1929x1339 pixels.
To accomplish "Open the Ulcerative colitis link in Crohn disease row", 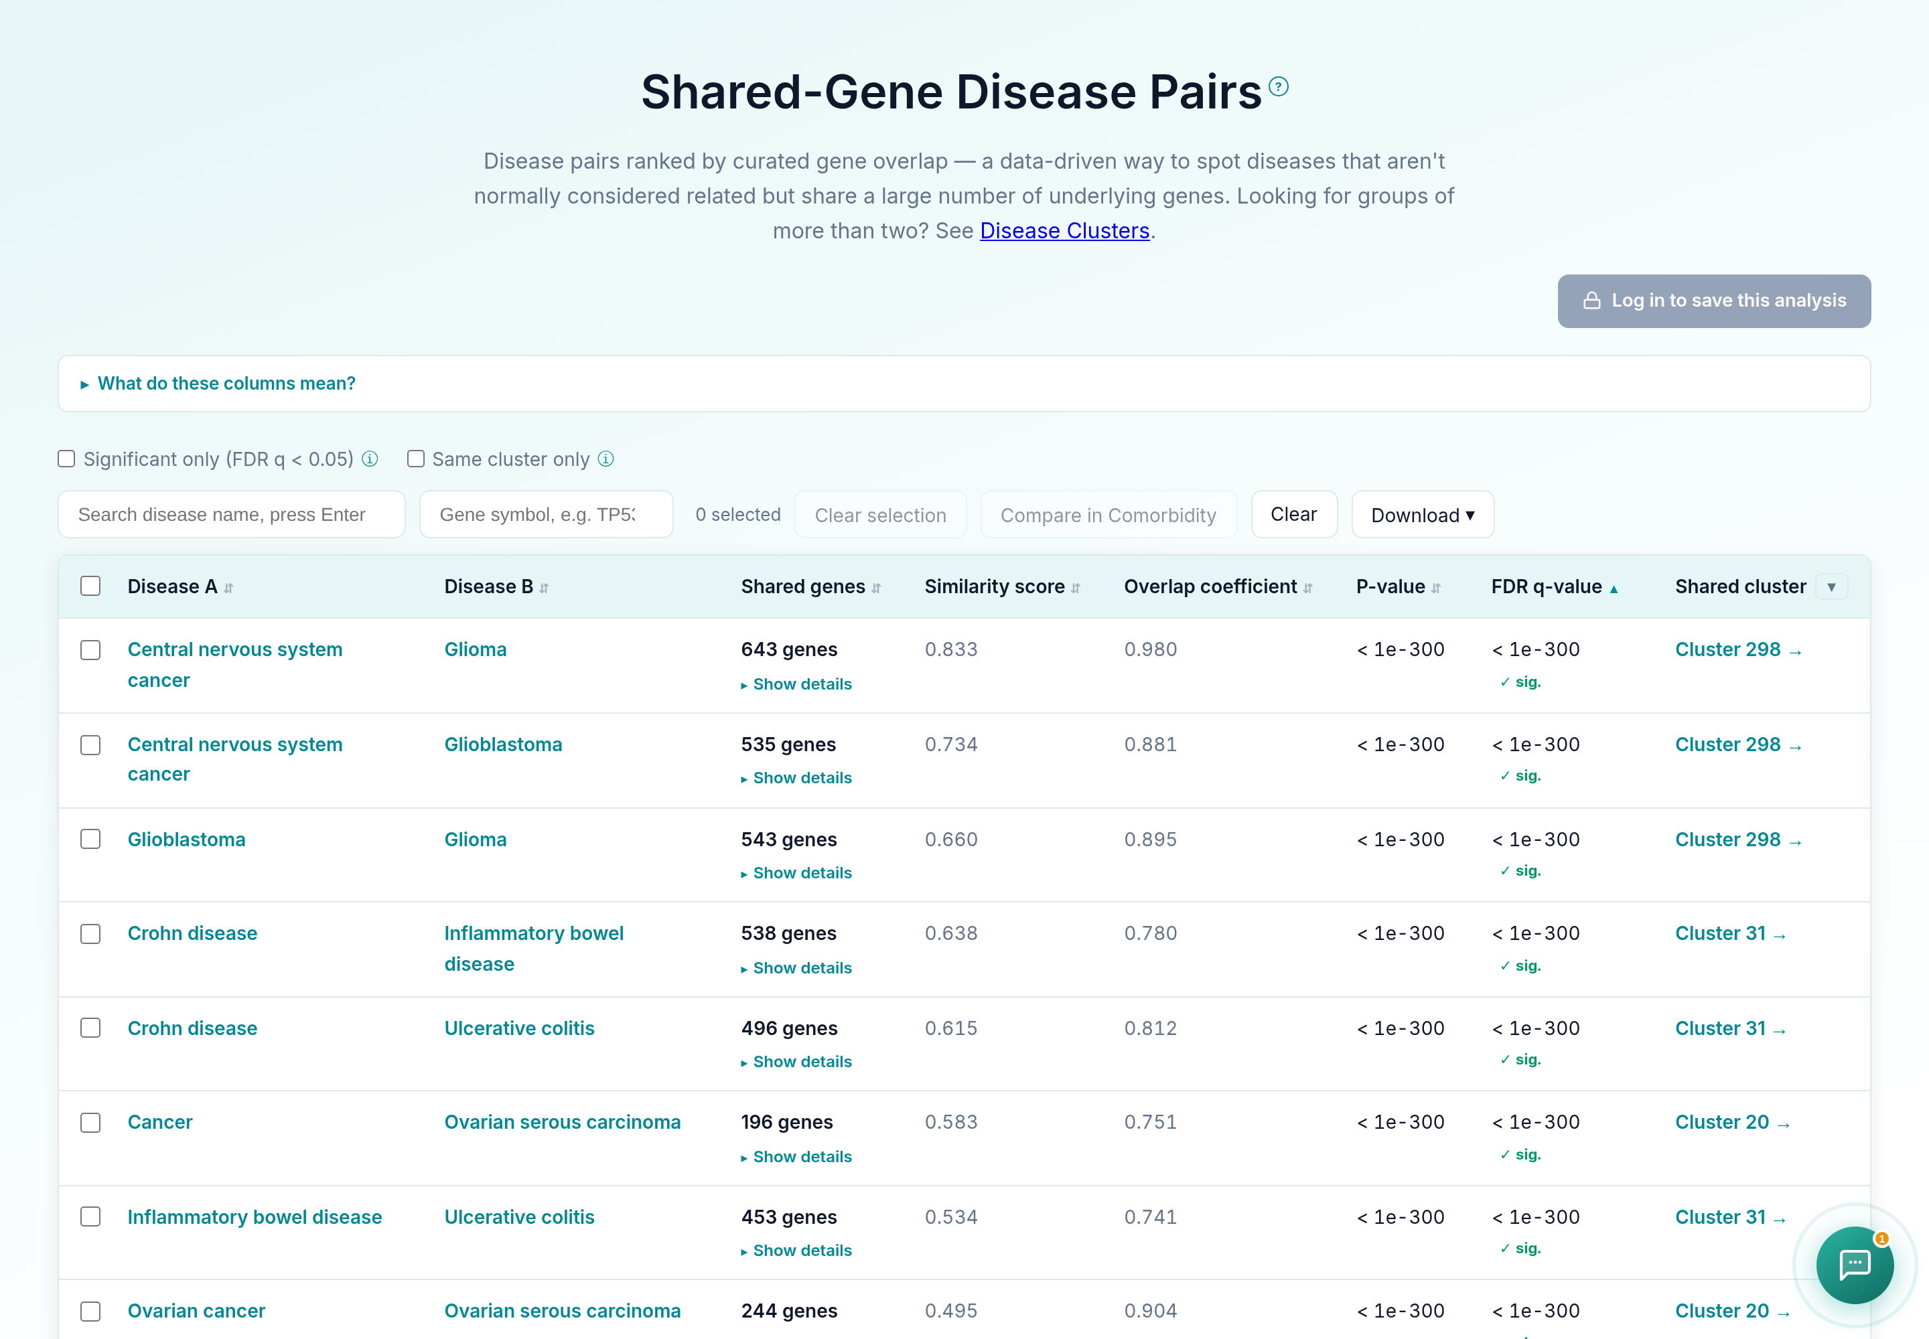I will 519,1028.
